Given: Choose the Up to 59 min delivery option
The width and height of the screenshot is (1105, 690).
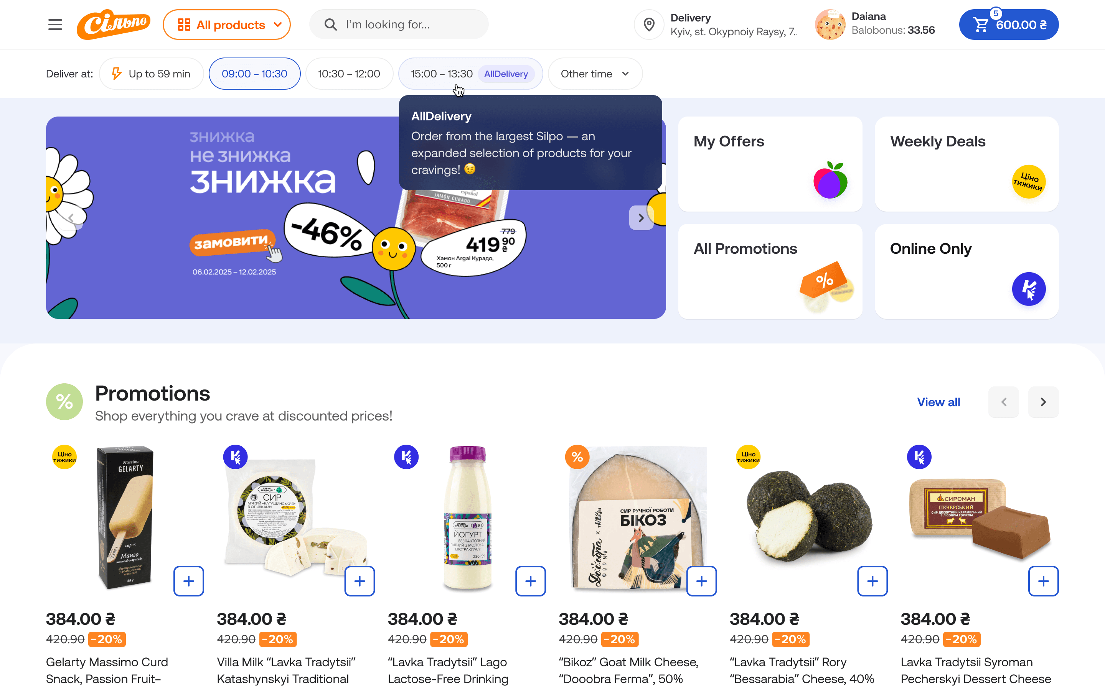Looking at the screenshot, I should (x=152, y=74).
